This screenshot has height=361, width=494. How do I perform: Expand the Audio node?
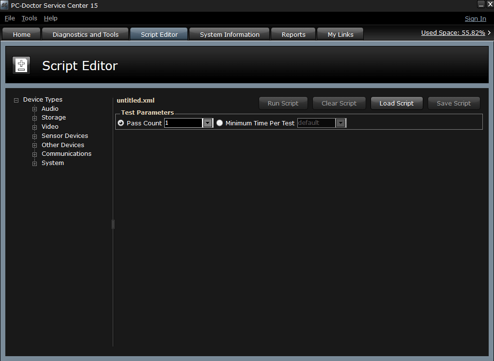point(35,109)
